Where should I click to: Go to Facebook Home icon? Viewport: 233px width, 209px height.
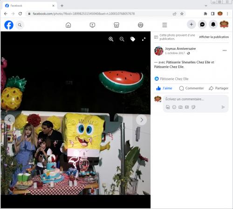(x=68, y=25)
